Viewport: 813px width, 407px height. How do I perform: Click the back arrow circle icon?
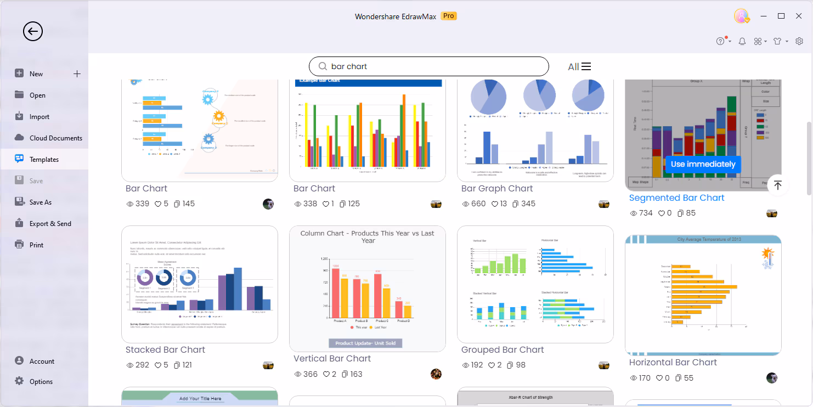33,31
